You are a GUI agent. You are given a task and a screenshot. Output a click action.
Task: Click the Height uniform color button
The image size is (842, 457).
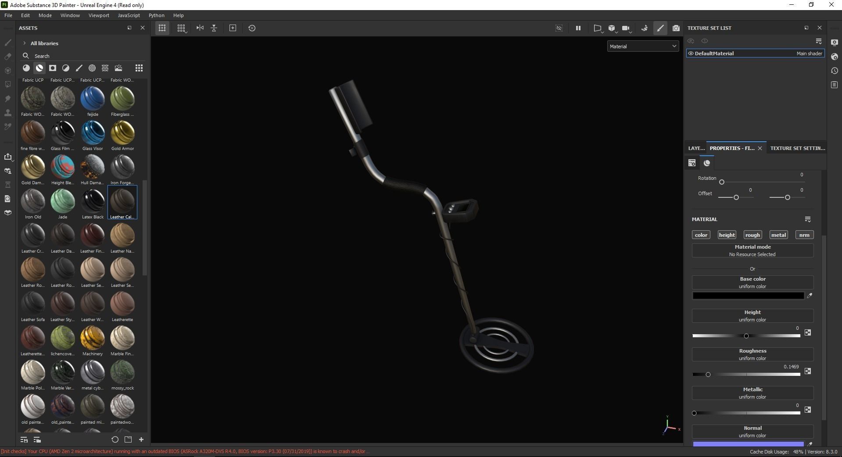click(752, 316)
